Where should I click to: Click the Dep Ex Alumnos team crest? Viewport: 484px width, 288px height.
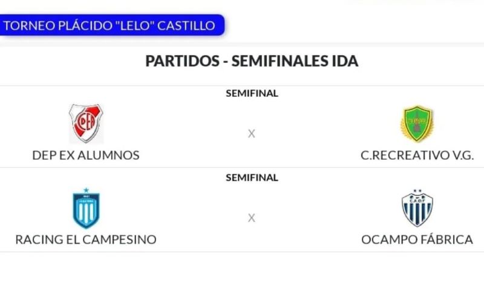pyautogui.click(x=86, y=123)
